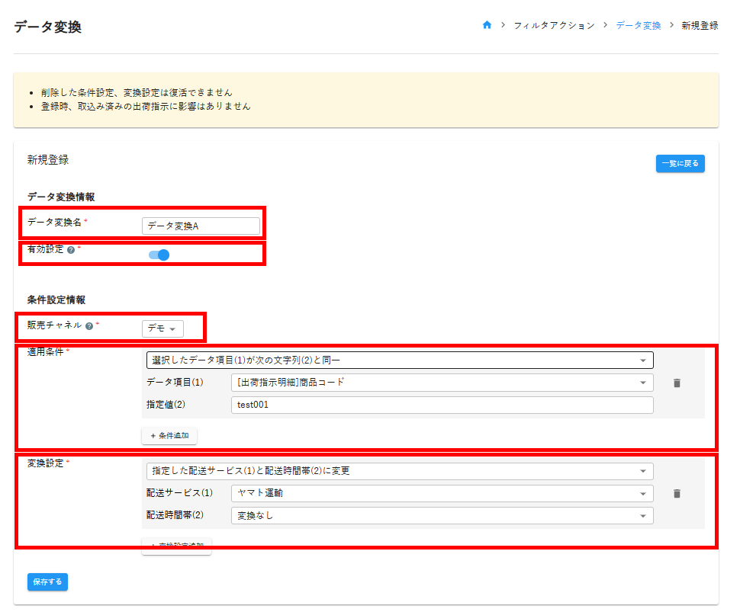Go to フィルタアクション in breadcrumb
This screenshot has height=612, width=740.
click(554, 25)
